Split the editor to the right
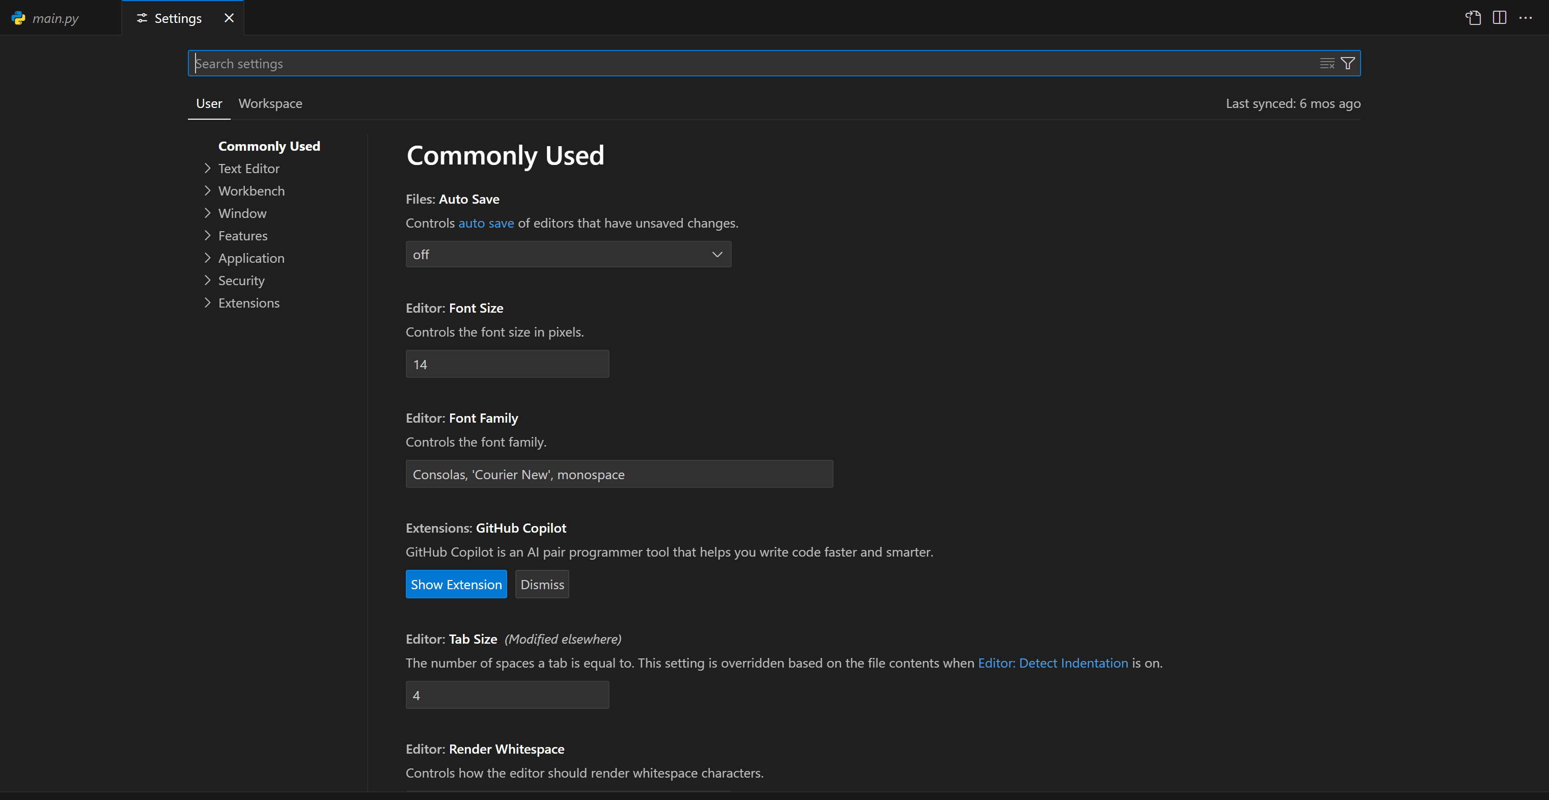The width and height of the screenshot is (1549, 800). coord(1499,18)
